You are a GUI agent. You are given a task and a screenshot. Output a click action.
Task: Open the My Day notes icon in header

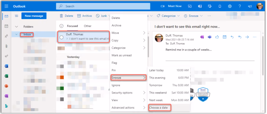click(x=210, y=6)
